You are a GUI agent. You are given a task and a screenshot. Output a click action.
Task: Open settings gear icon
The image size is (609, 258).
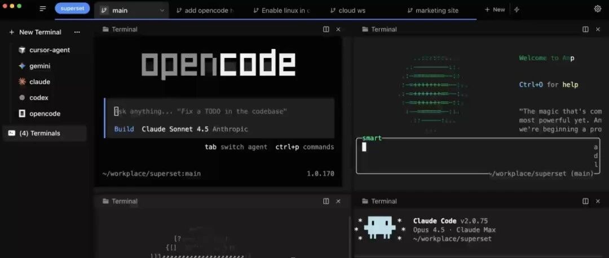point(598,9)
